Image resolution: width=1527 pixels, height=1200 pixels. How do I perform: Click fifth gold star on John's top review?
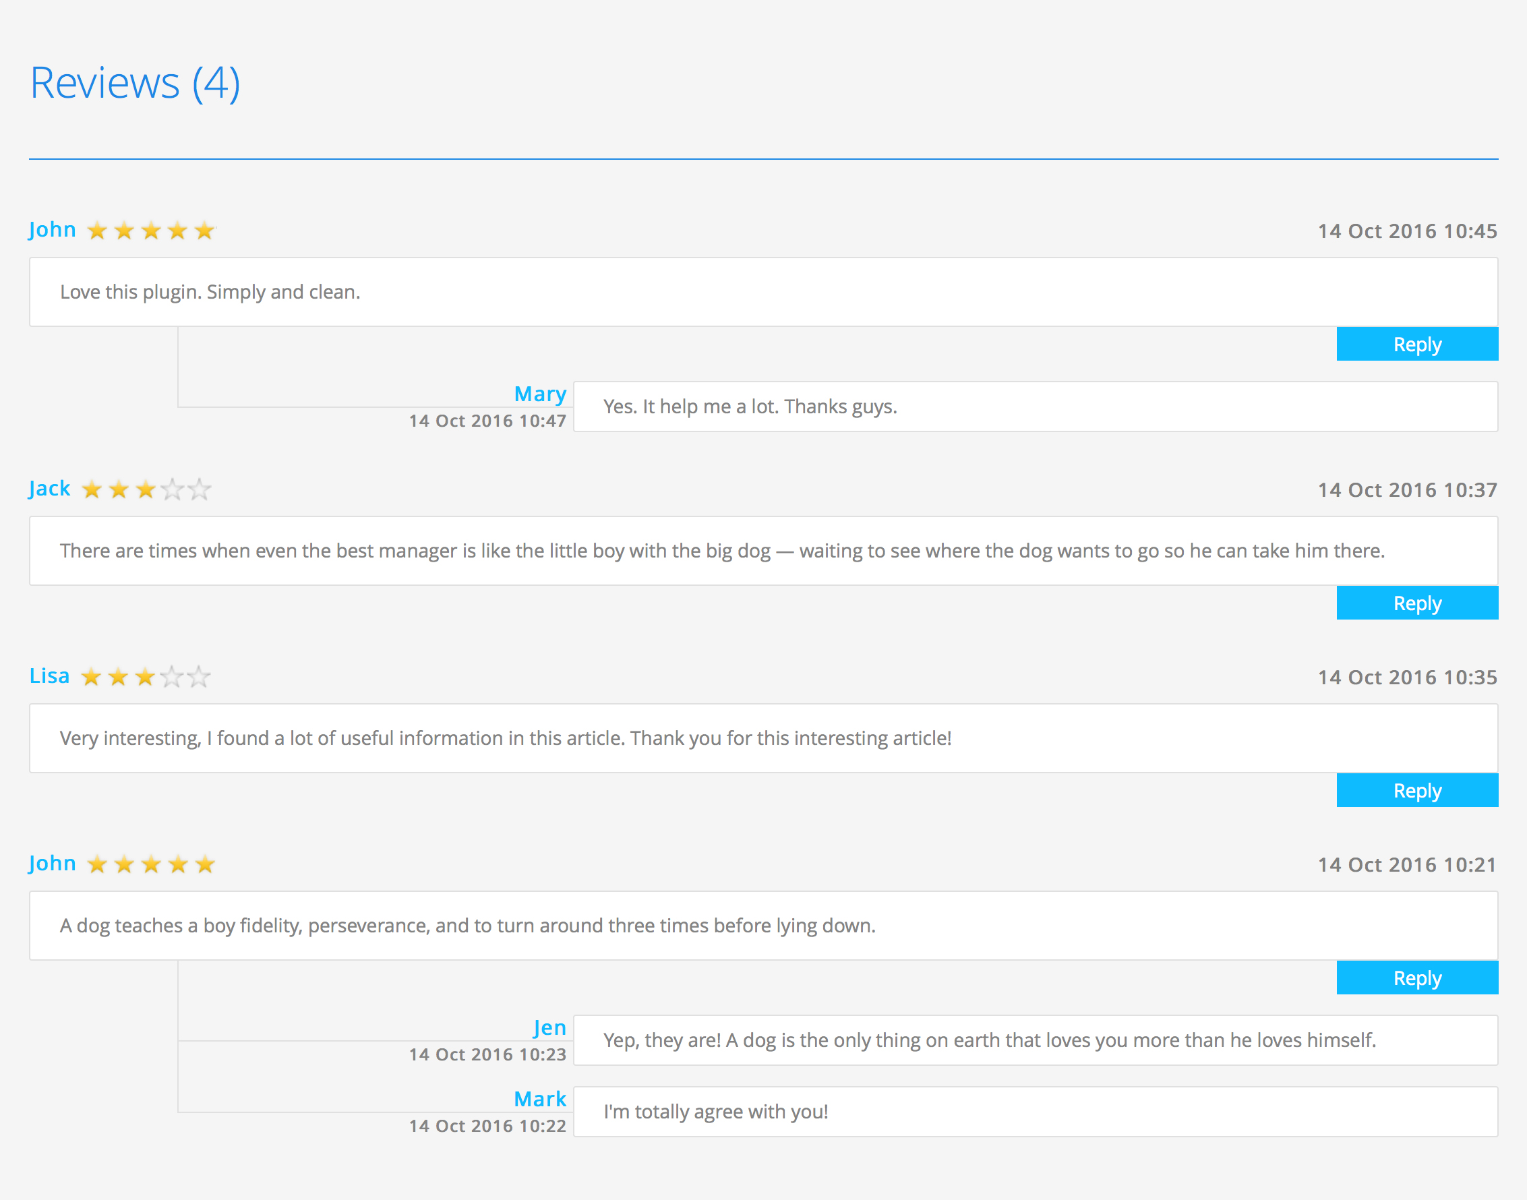(204, 231)
